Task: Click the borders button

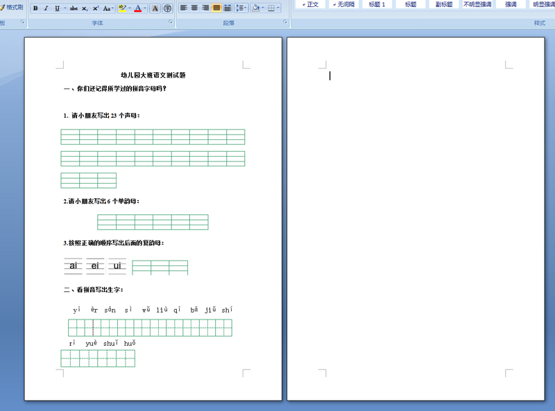Action: 271,8
